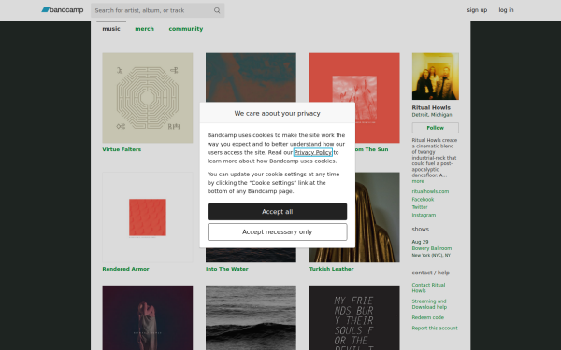Open the Instagram link
The height and width of the screenshot is (350, 561).
coord(424,215)
